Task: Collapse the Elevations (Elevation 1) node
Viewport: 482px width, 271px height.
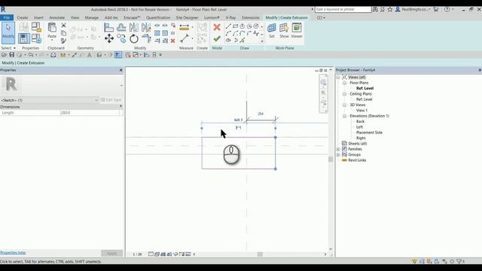Action: click(x=345, y=116)
